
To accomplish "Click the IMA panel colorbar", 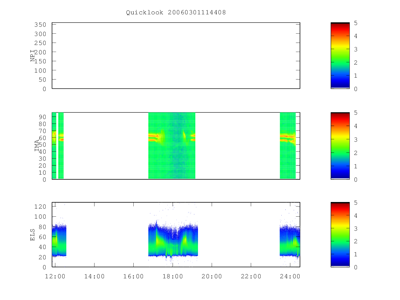I will (x=340, y=146).
